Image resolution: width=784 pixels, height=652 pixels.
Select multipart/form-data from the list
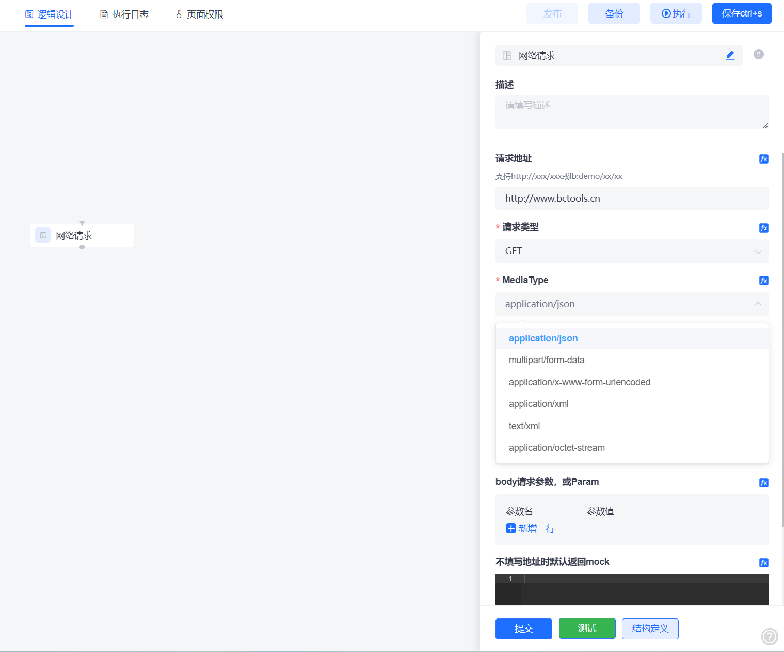[x=547, y=360]
